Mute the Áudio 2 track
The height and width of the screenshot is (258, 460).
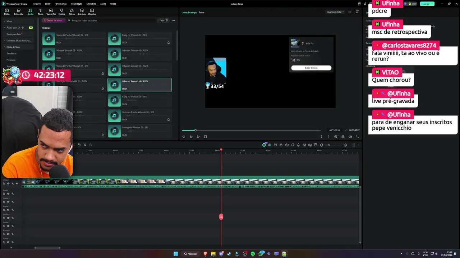(8, 202)
